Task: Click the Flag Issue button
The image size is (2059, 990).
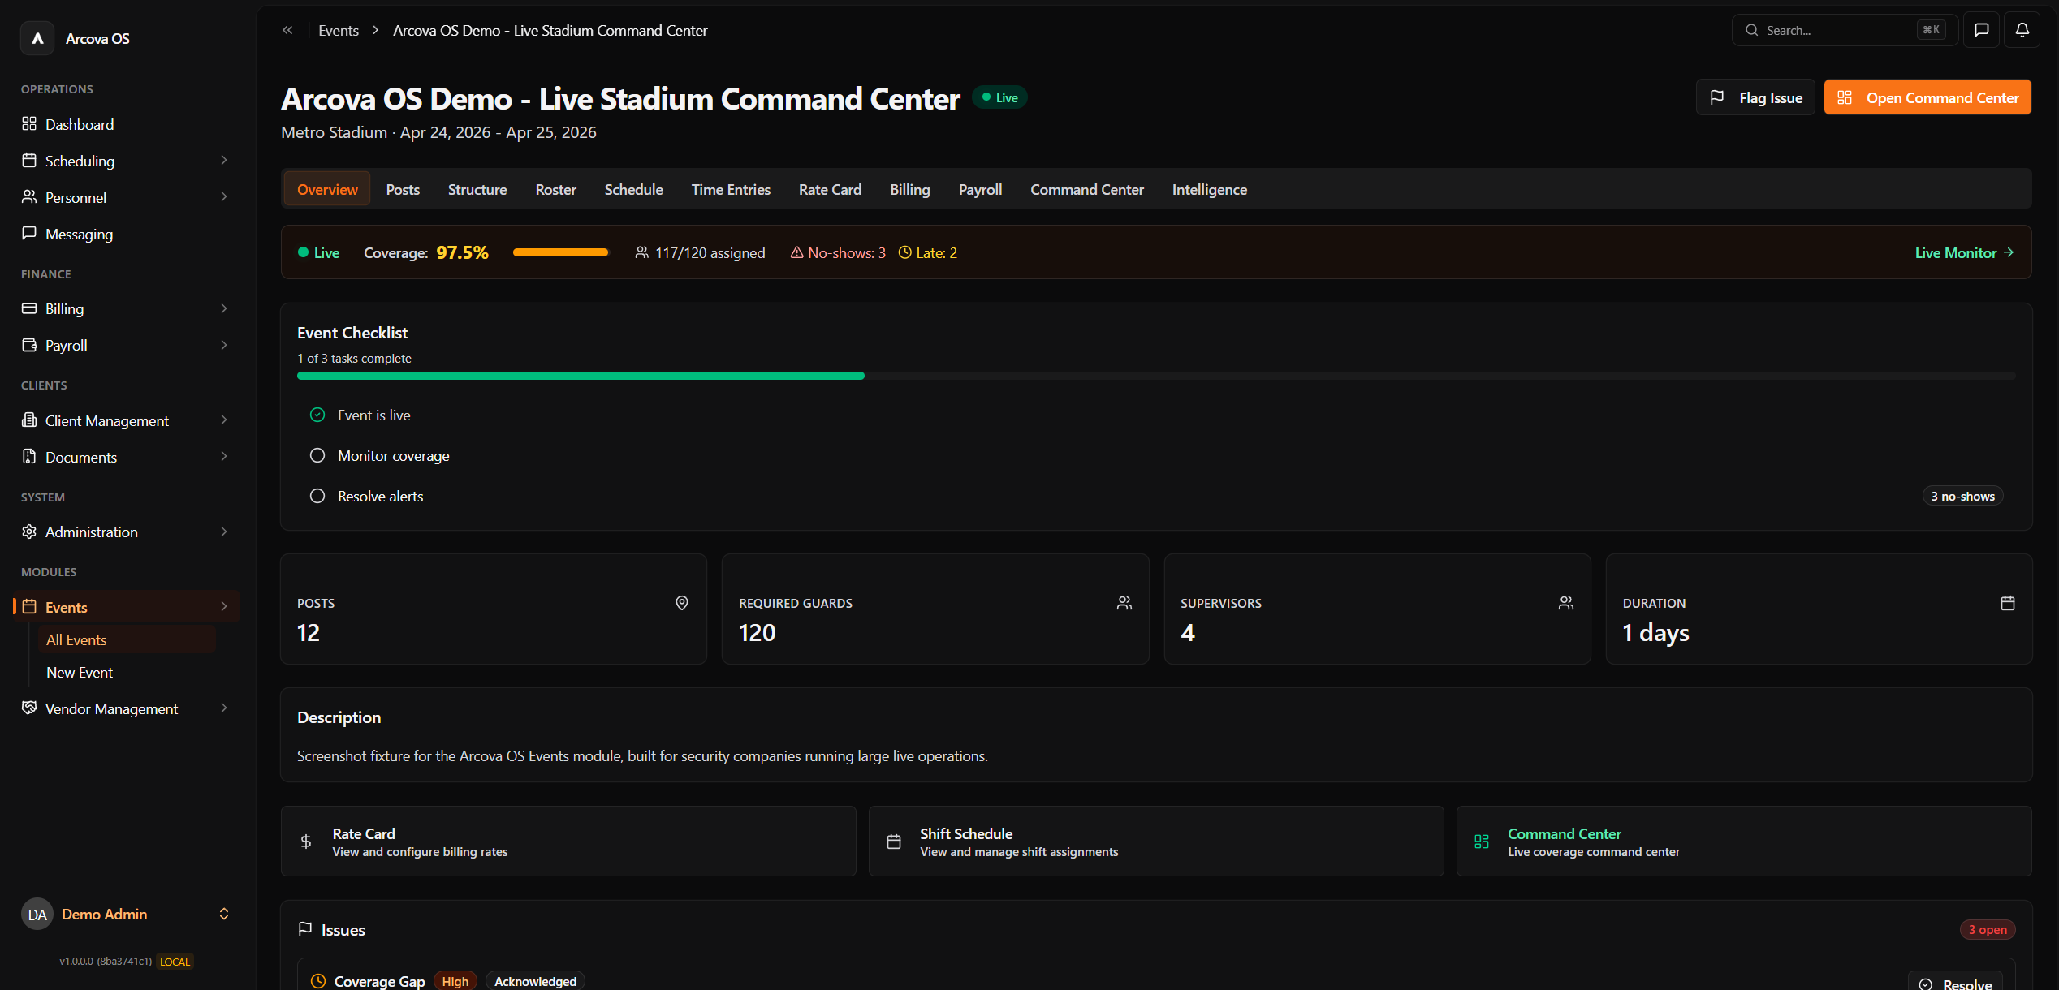Action: point(1755,97)
